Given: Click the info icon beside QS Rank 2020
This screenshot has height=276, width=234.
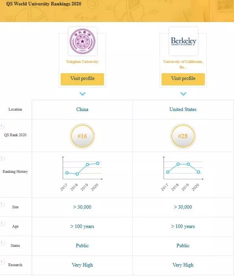Looking at the screenshot, I should pyautogui.click(x=2, y=125).
